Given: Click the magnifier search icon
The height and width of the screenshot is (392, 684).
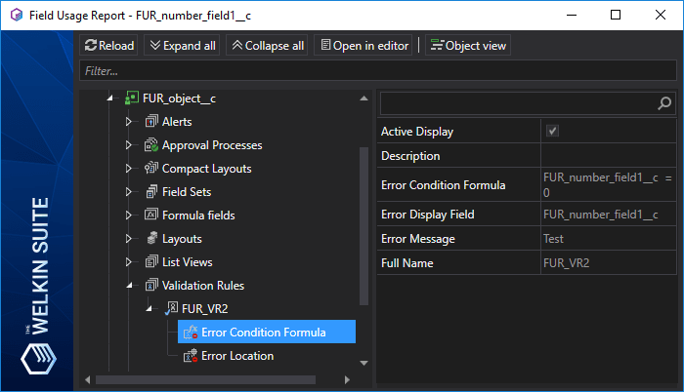Looking at the screenshot, I should [664, 103].
